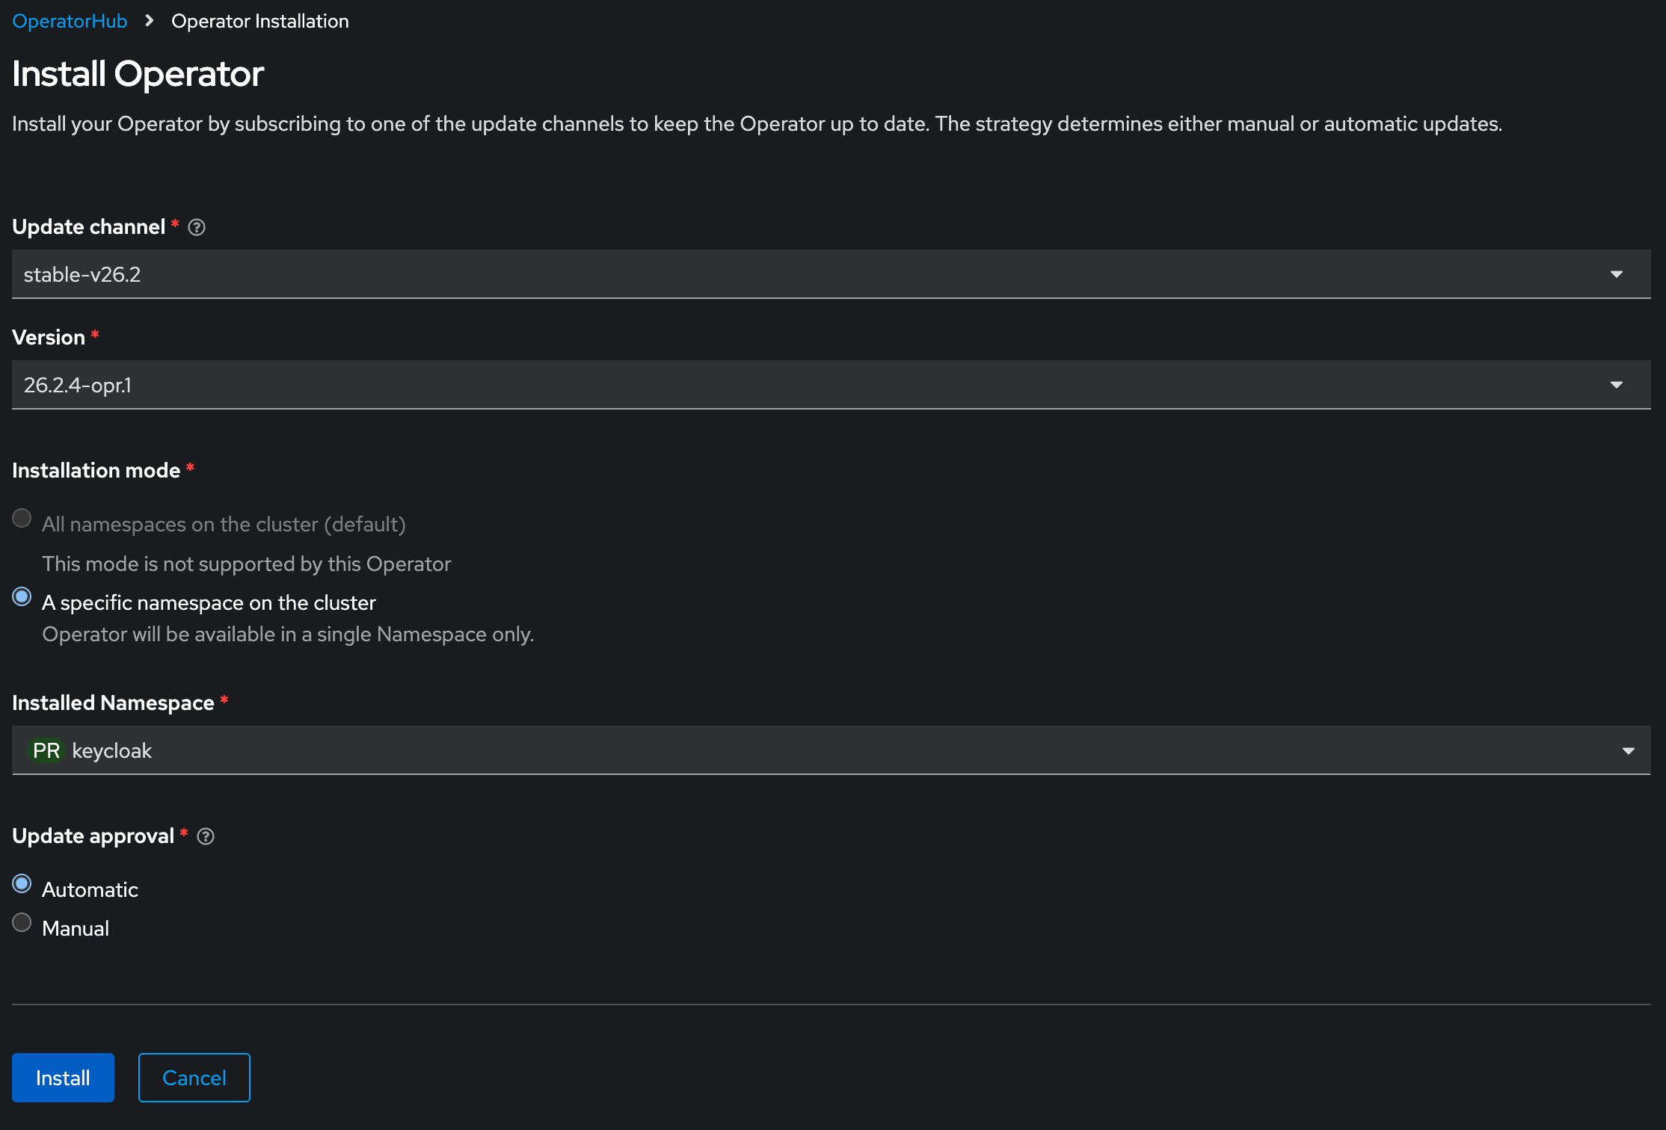The image size is (1666, 1130).
Task: Click the PR project badge icon
Action: pyautogui.click(x=46, y=750)
